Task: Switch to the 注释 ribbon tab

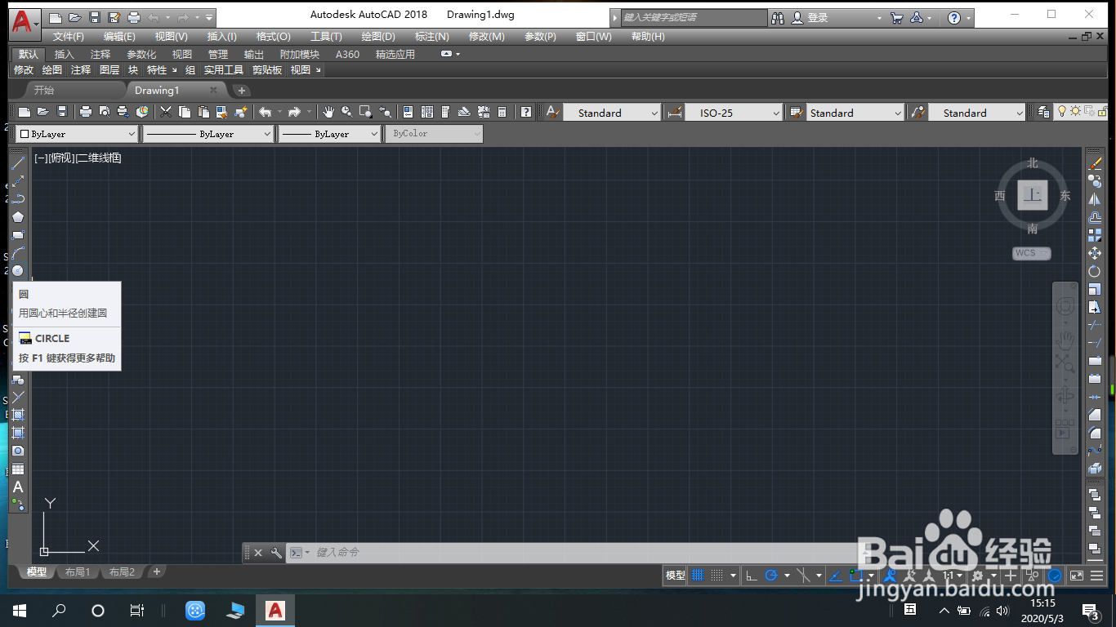Action: click(100, 54)
